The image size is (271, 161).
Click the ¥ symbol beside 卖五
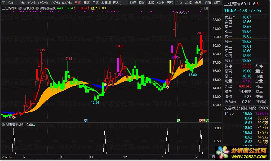point(234,17)
